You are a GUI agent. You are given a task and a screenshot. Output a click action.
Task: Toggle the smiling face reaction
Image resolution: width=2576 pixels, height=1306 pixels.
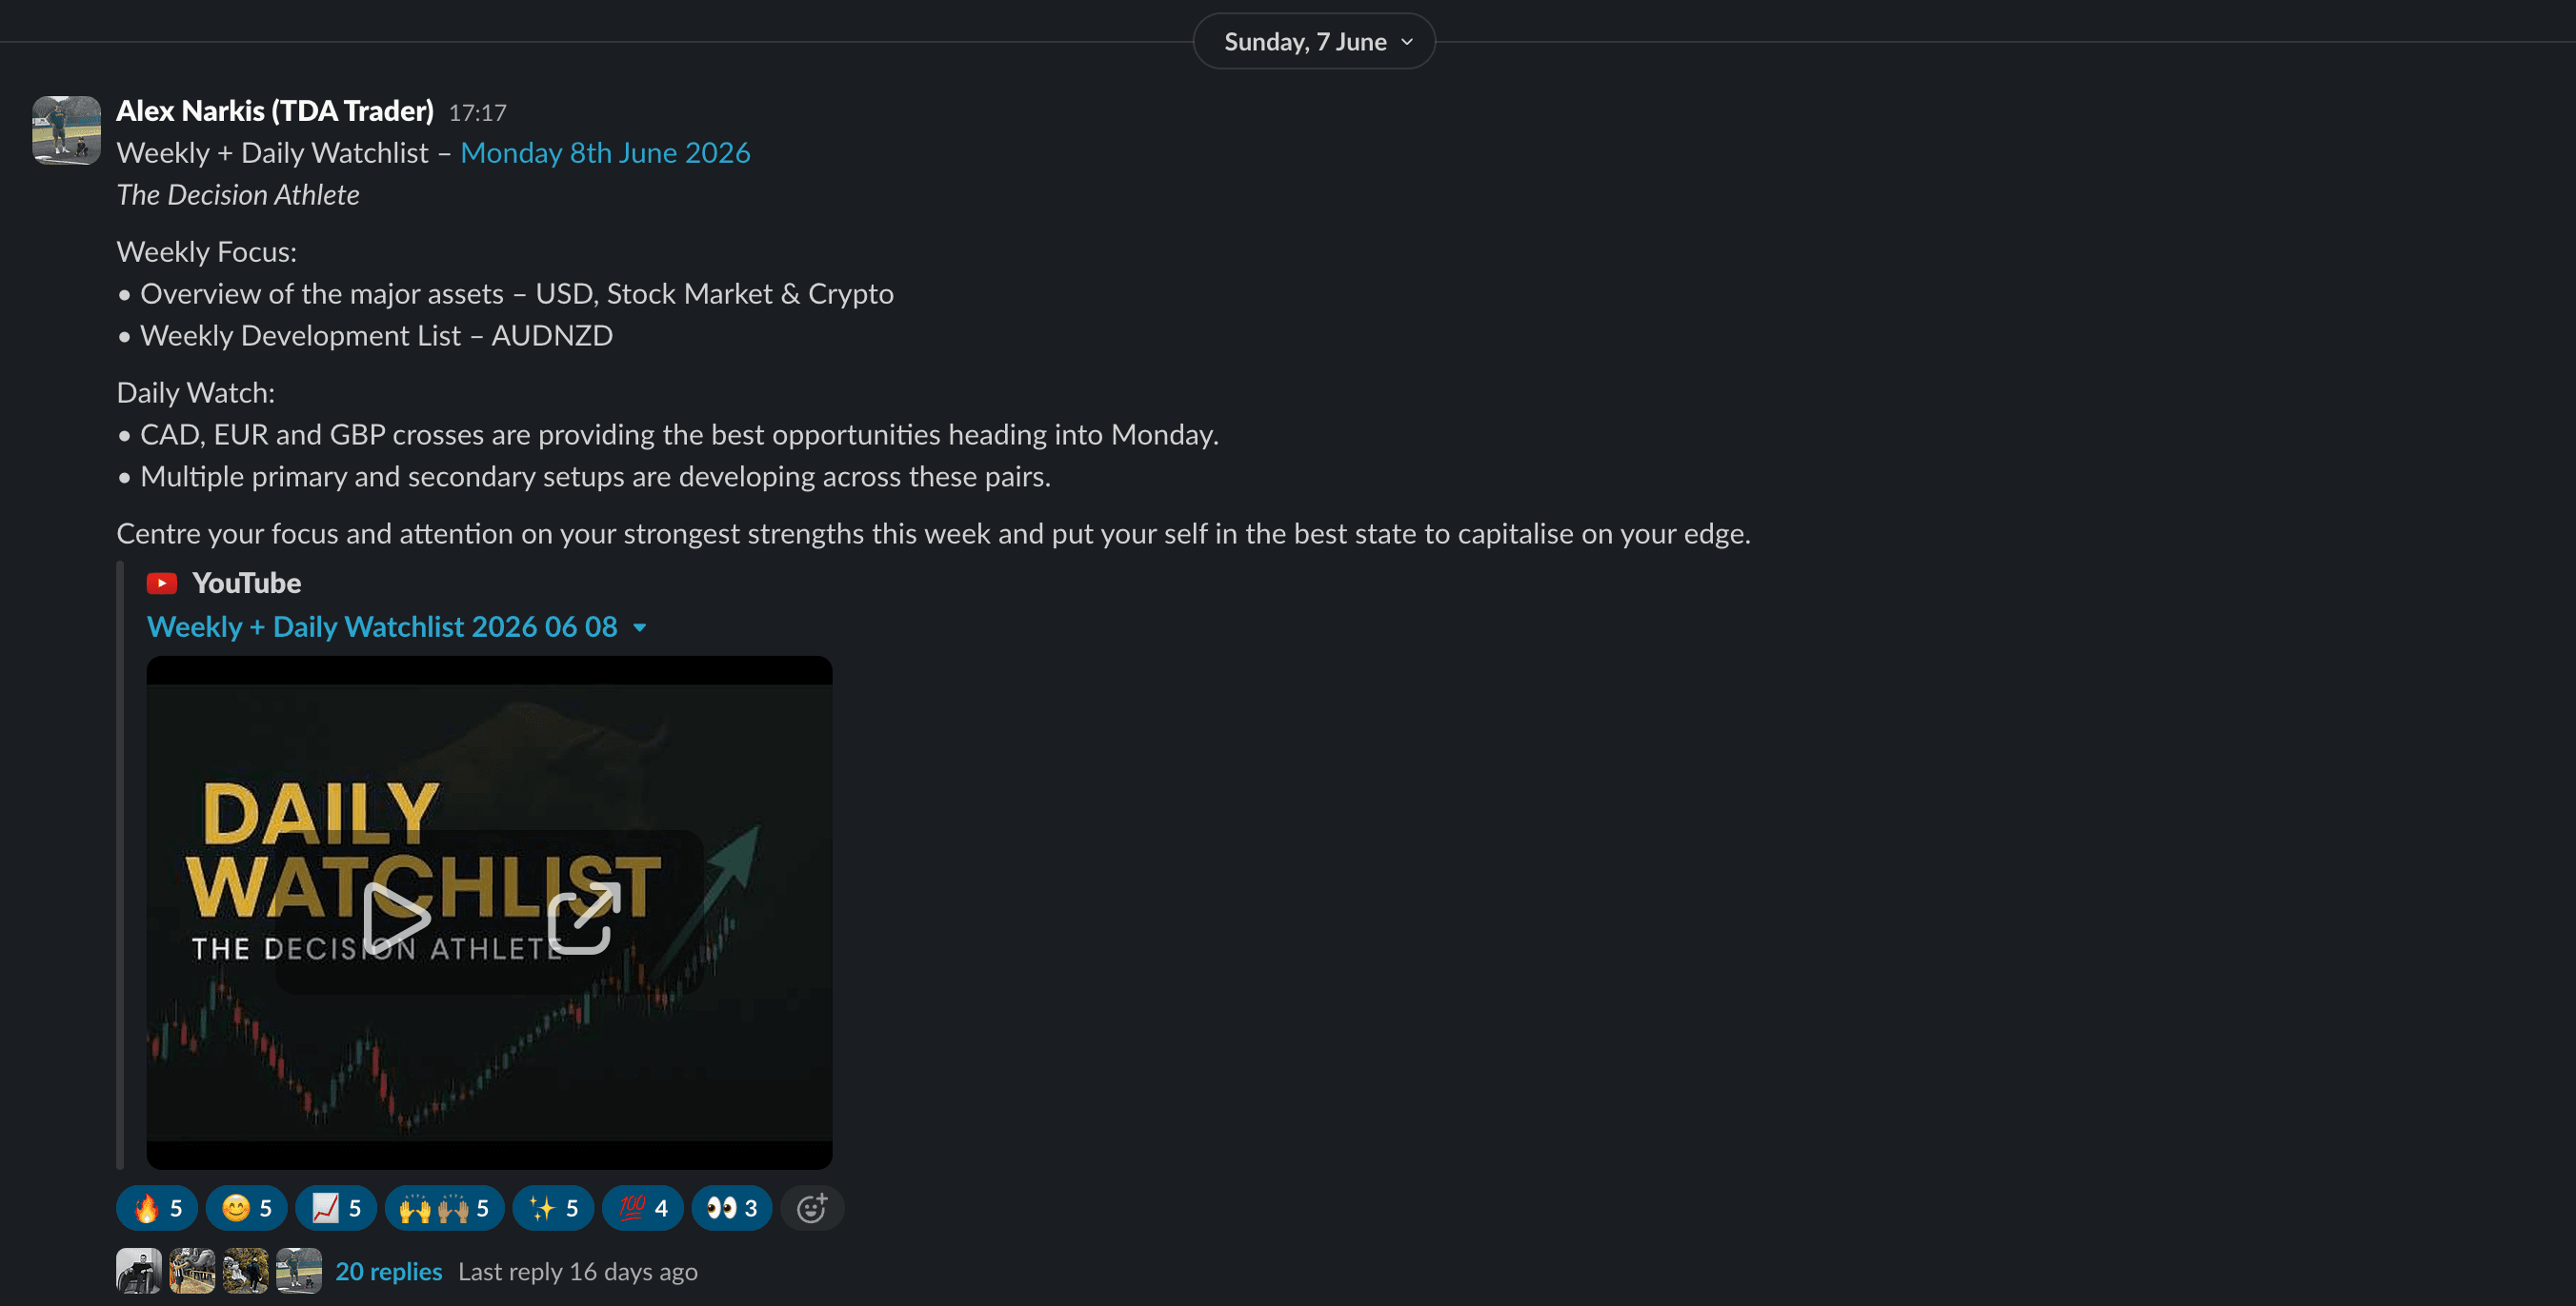pos(246,1208)
